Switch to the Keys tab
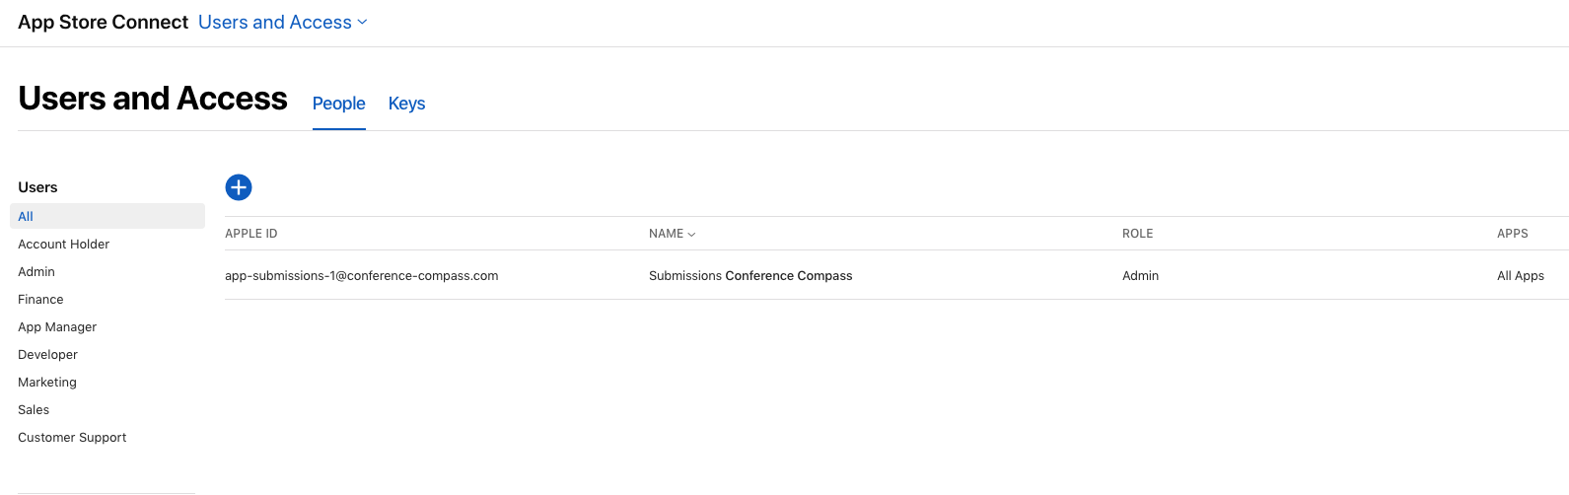The width and height of the screenshot is (1569, 495). tap(406, 104)
